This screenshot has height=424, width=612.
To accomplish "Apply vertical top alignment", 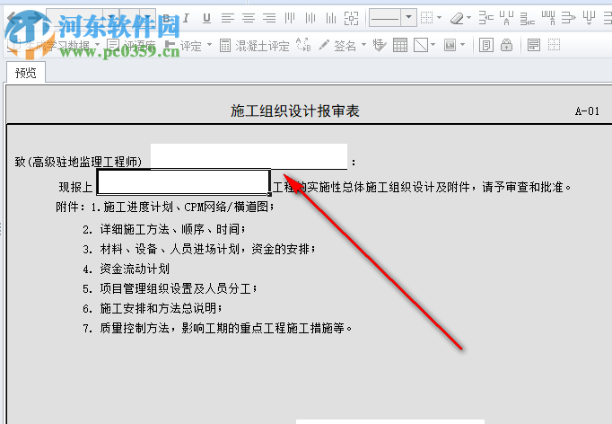I will [290, 18].
